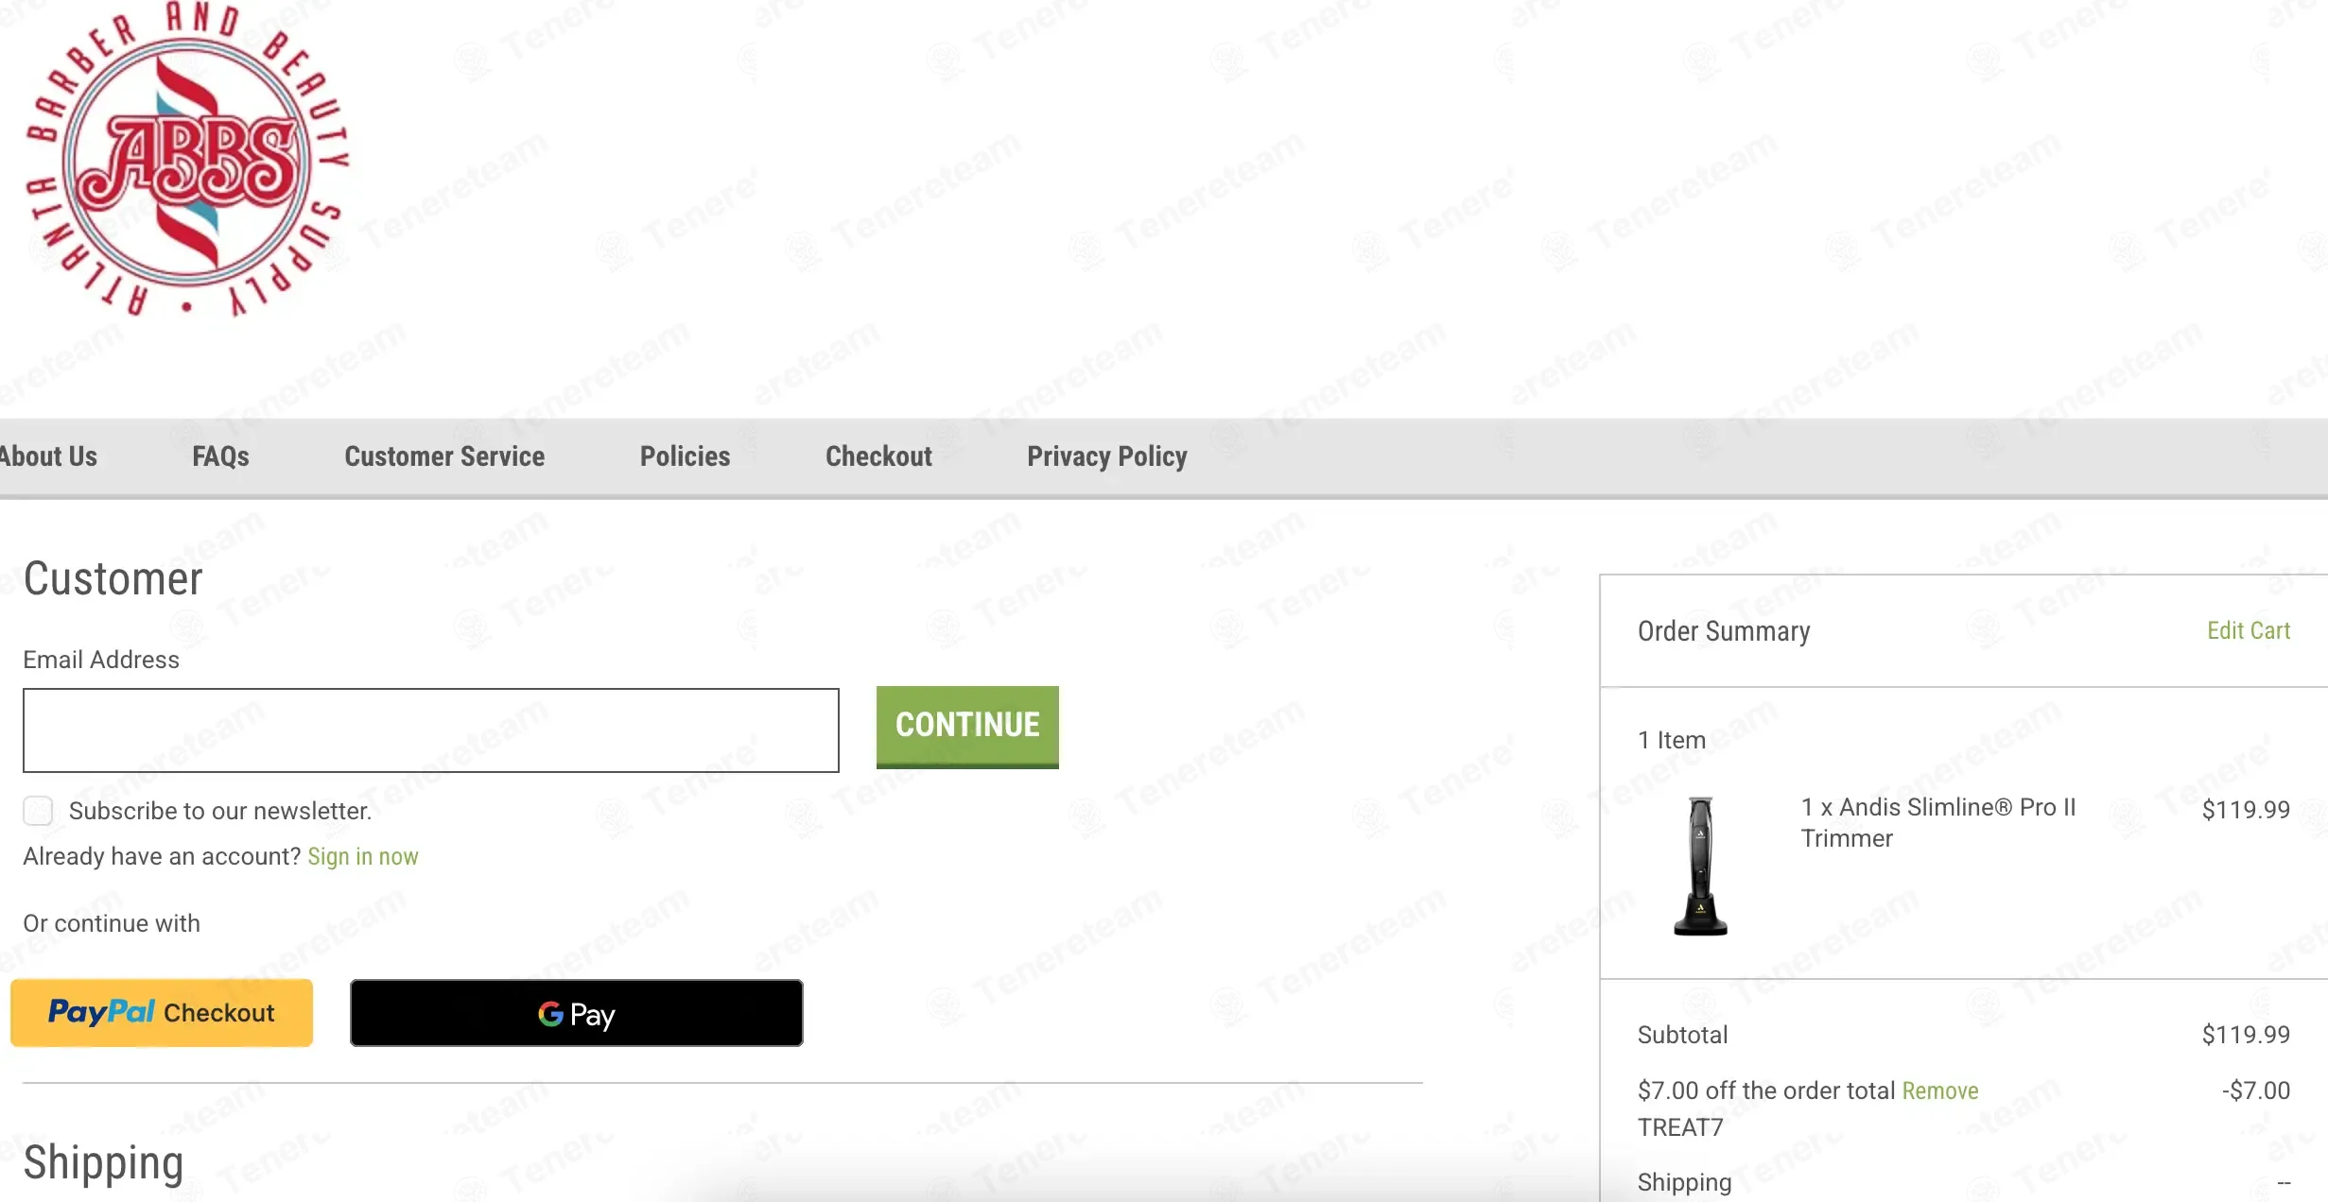
Task: Click the green CONTINUE button
Action: [x=967, y=727]
